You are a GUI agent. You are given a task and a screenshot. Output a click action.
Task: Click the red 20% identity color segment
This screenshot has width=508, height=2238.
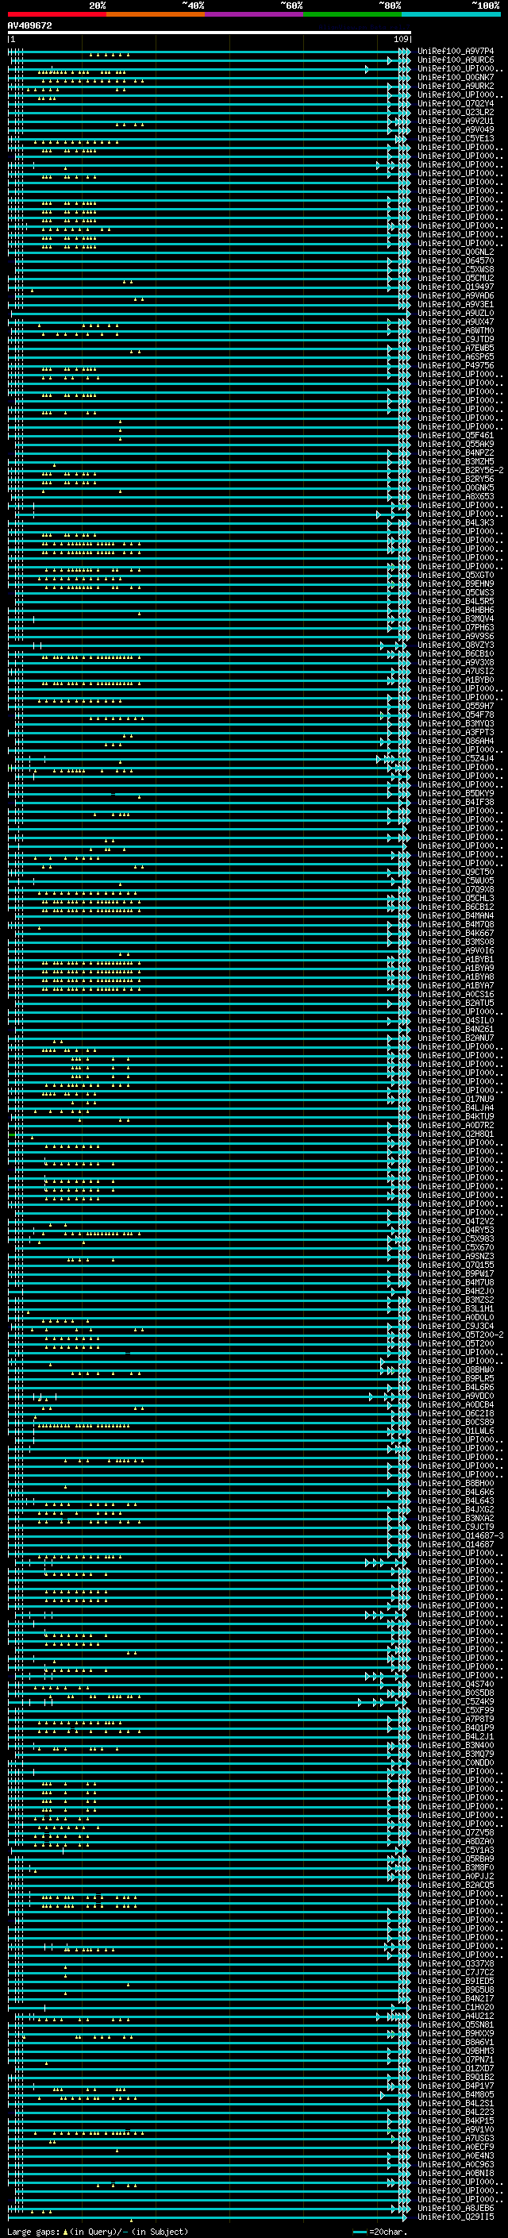pos(57,15)
